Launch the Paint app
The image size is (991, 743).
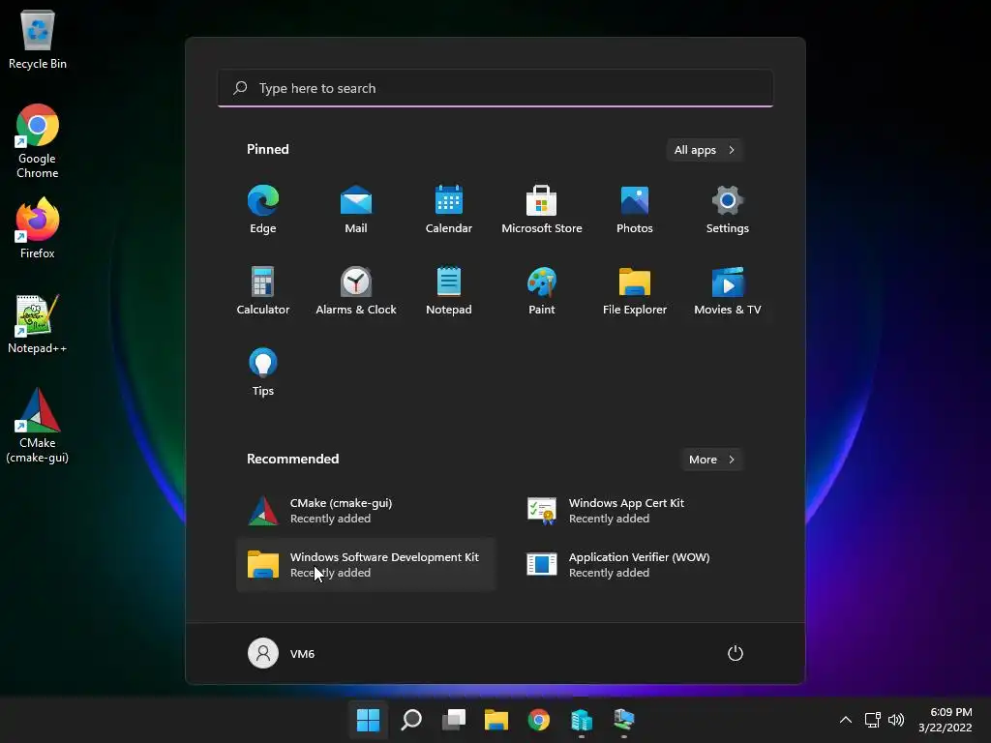tap(542, 290)
